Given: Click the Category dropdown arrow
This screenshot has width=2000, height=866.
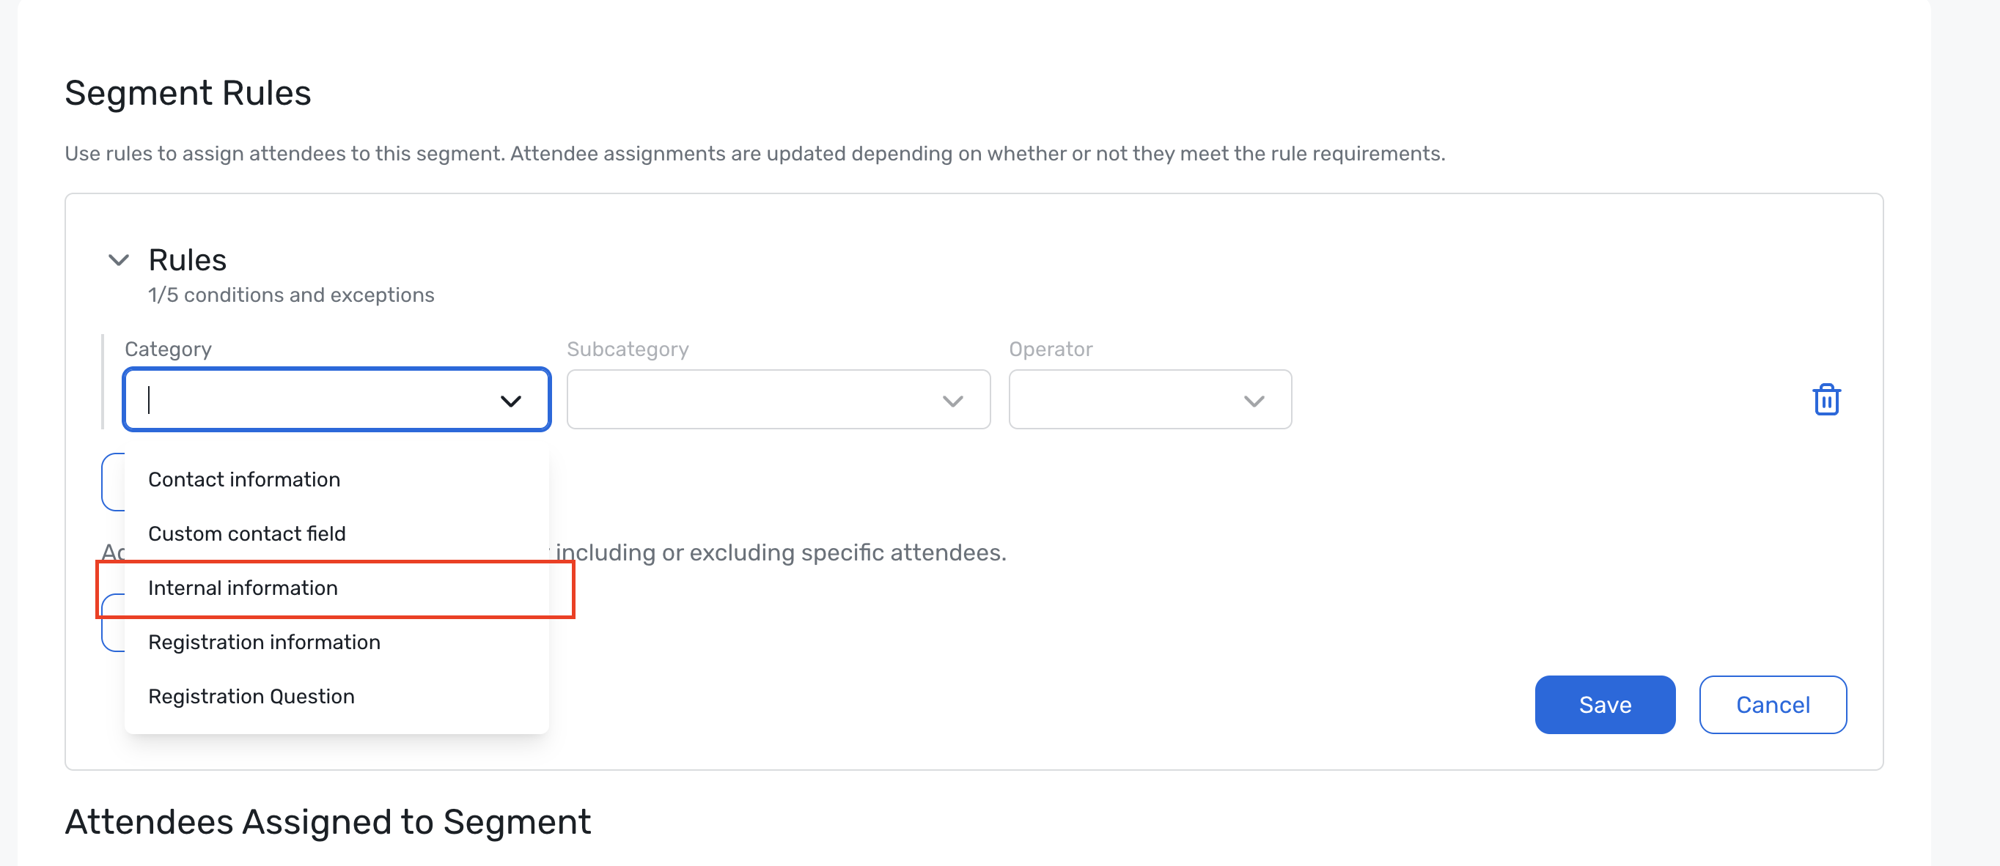Looking at the screenshot, I should tap(510, 401).
